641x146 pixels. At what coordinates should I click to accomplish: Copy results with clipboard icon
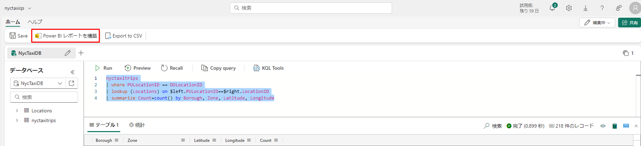pyautogui.click(x=615, y=126)
